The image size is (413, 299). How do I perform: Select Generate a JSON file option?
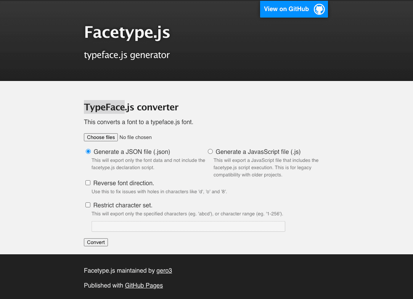pos(88,151)
